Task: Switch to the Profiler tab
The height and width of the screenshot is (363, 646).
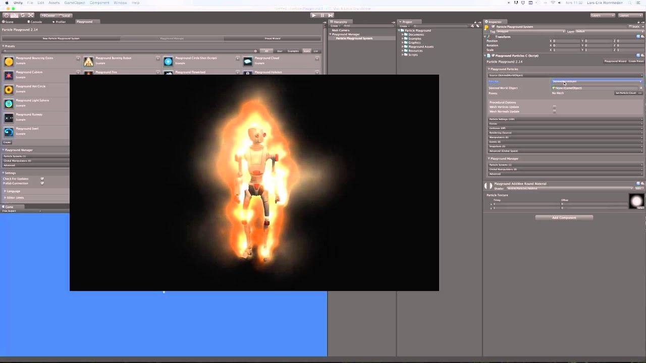Action: click(x=60, y=22)
